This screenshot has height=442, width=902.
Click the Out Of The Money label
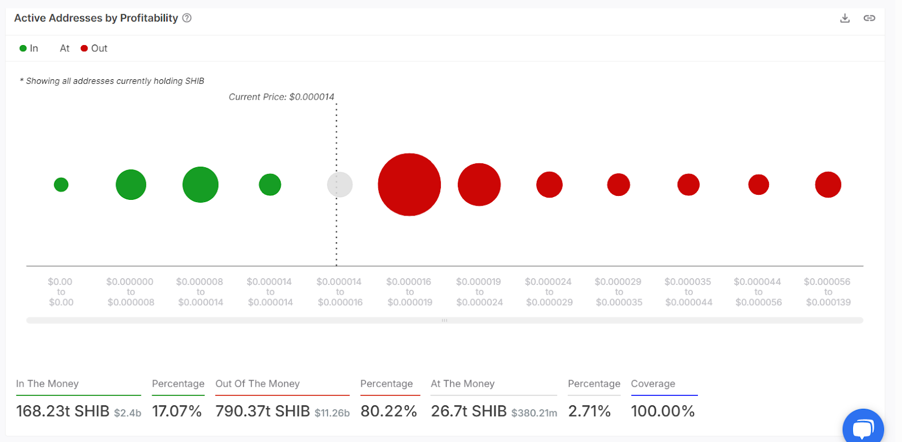pyautogui.click(x=258, y=383)
